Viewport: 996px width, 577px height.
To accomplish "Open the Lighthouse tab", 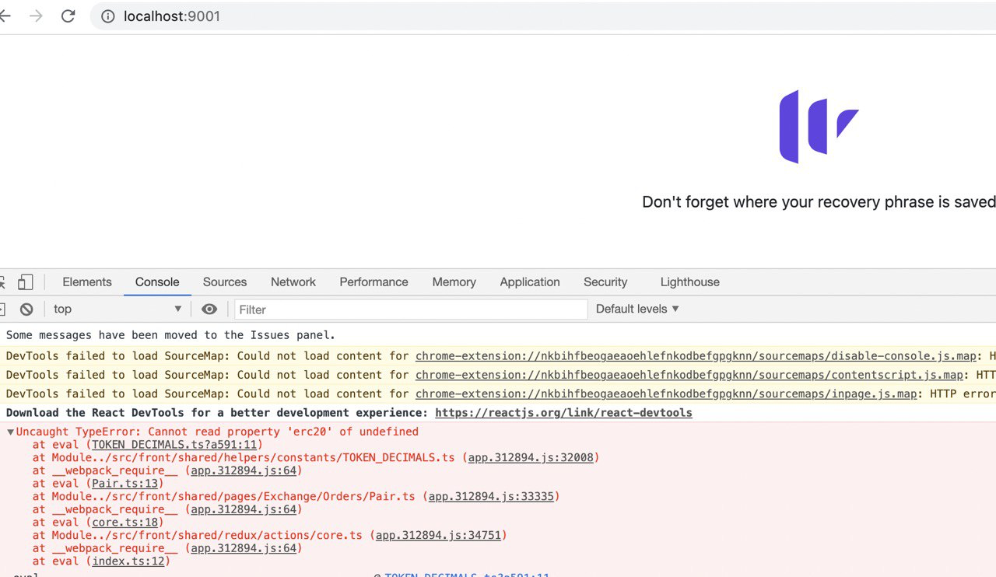I will [690, 282].
